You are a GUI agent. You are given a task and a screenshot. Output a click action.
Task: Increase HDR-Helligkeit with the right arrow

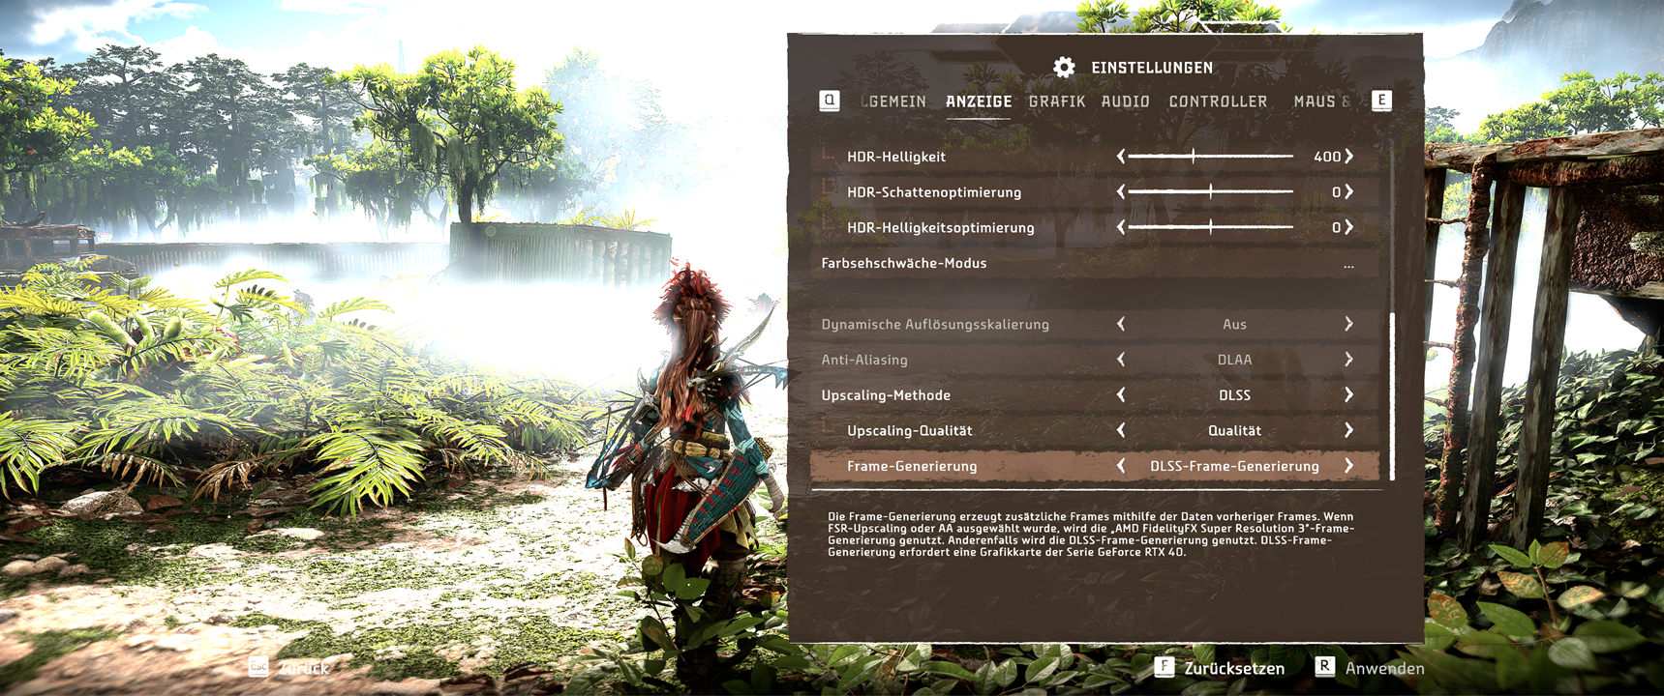coord(1348,156)
